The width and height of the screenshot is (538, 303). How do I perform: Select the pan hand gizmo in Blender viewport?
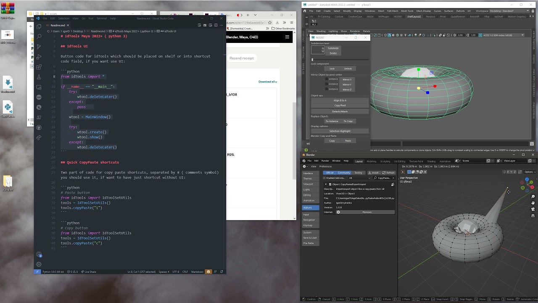533,203
